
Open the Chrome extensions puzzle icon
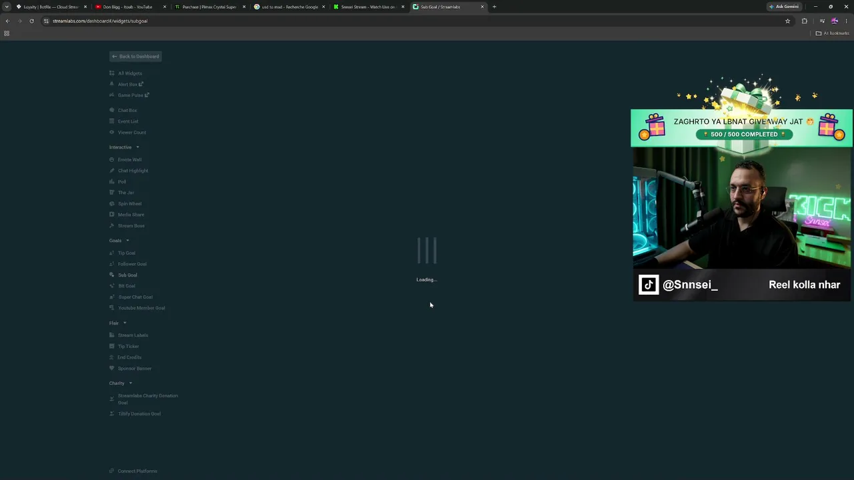click(x=804, y=21)
